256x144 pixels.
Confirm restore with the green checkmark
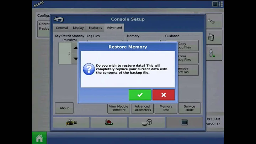(x=140, y=95)
